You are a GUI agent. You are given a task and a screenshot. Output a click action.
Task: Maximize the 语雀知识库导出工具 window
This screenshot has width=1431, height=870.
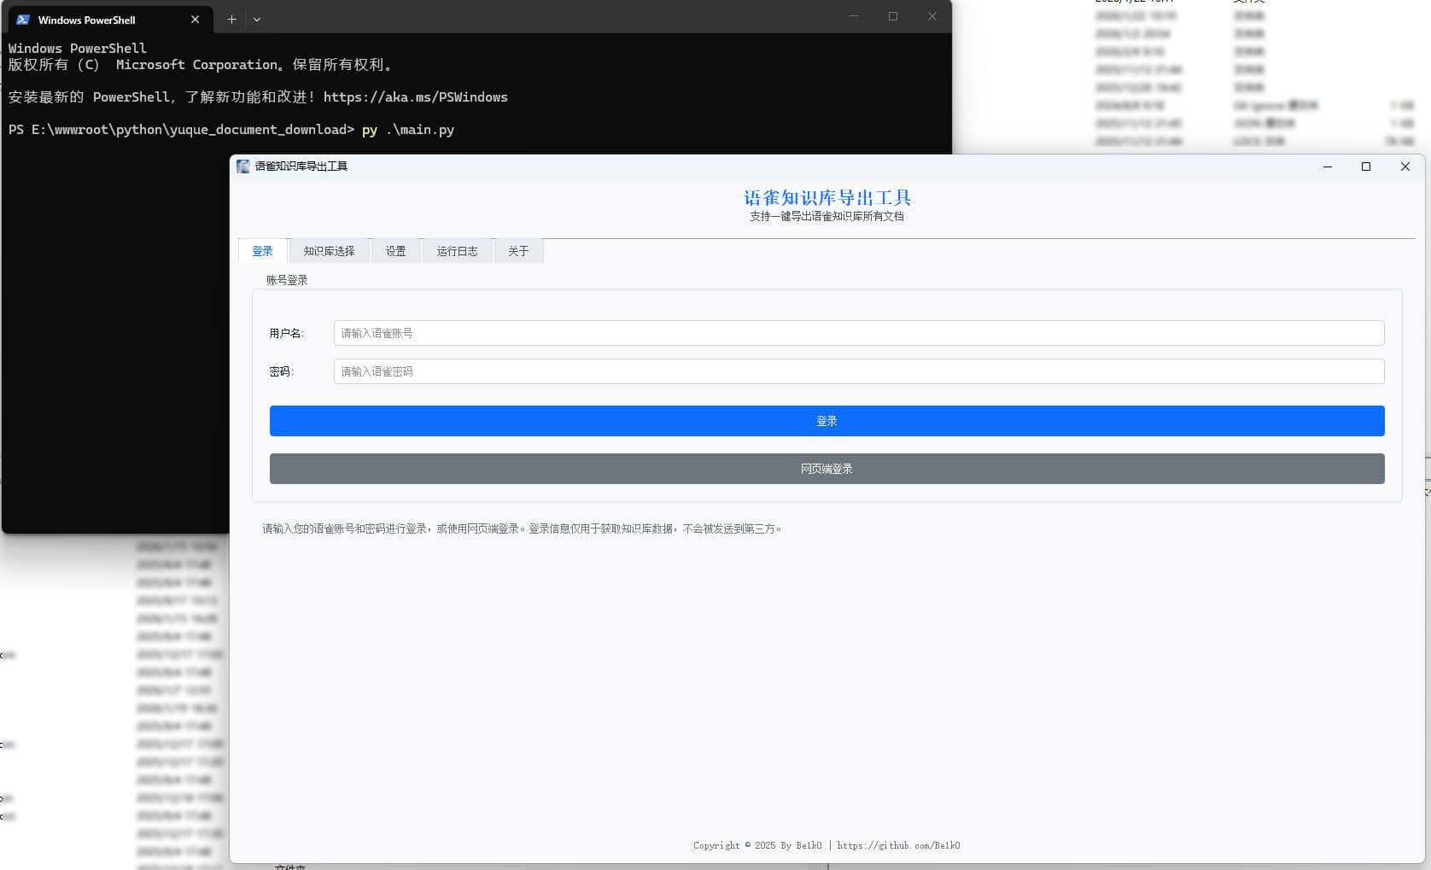tap(1366, 166)
